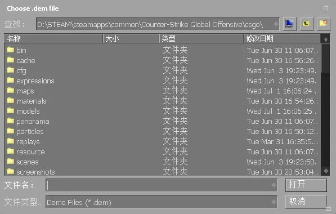
Task: Click the date Tue Mar 31 16:35:5...
Action: 283,142
